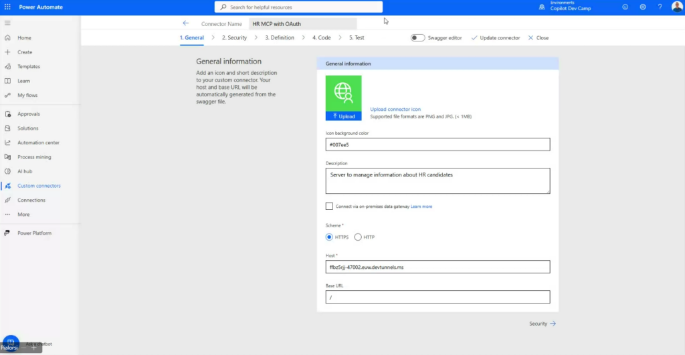
Task: Click into the Host input field
Action: pyautogui.click(x=437, y=267)
